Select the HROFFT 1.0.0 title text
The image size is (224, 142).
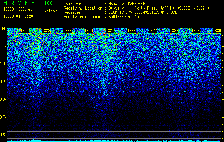28,3
